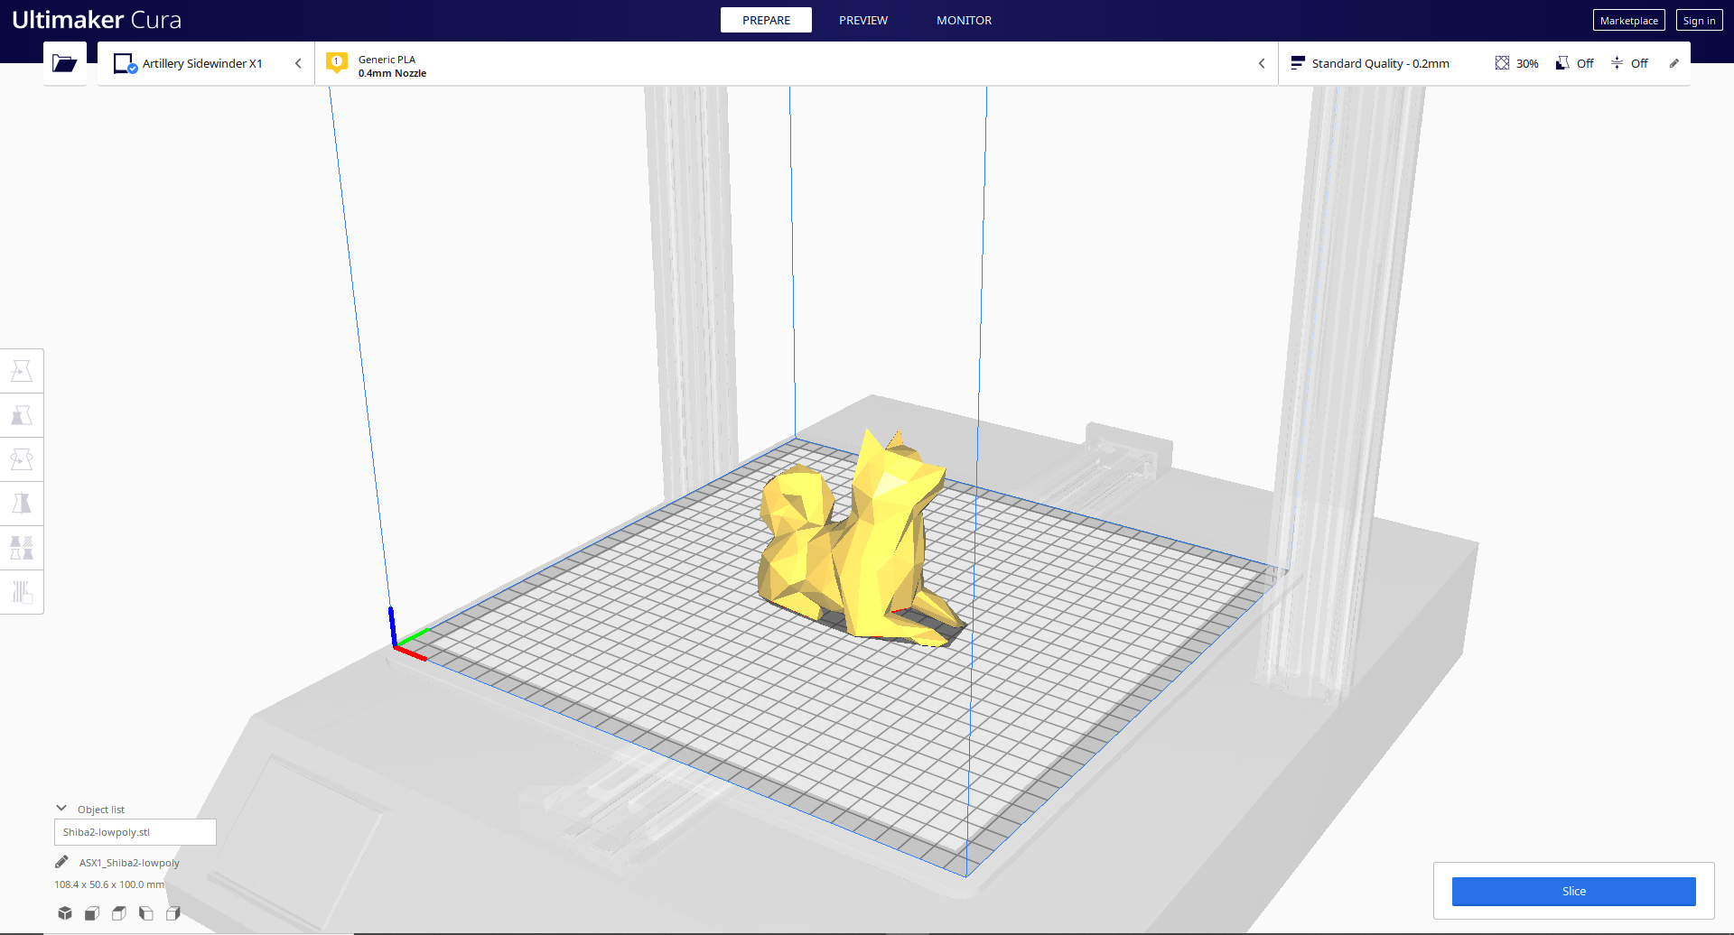
Task: Click the extruder 1 material badge icon
Action: (337, 62)
